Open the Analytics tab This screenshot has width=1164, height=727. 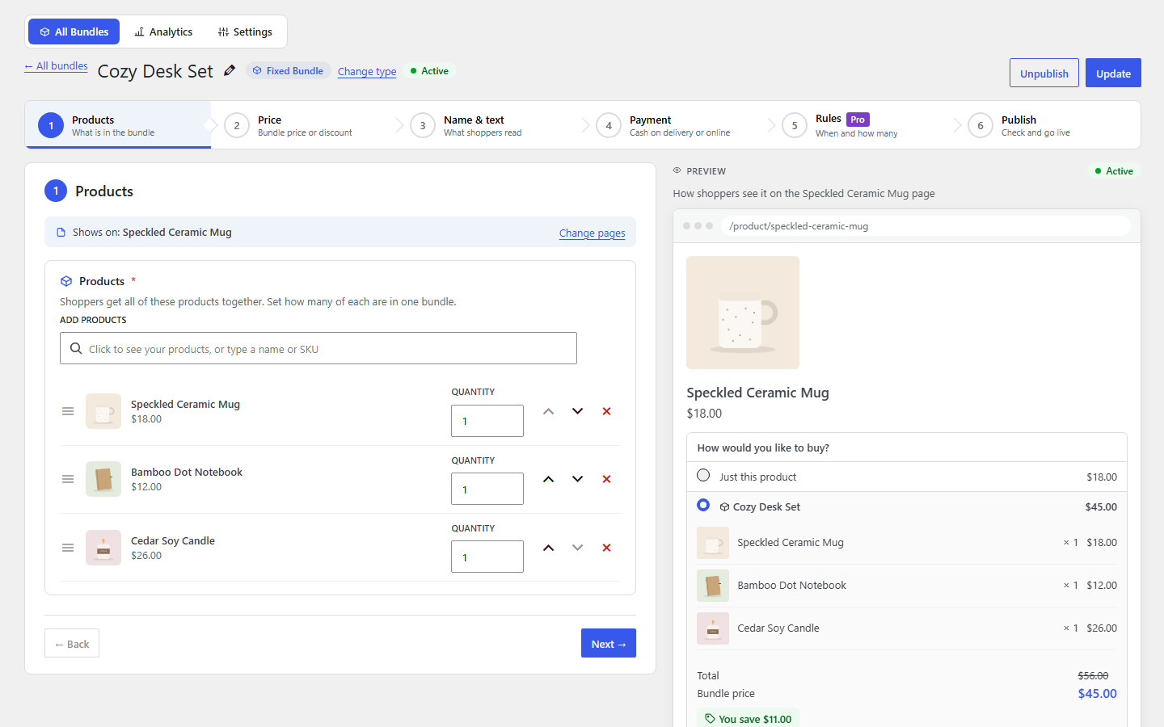coord(163,32)
